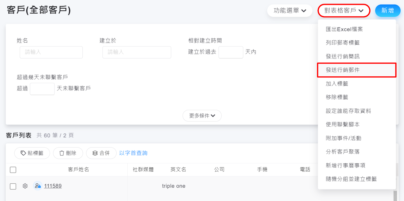This screenshot has width=404, height=201.
Task: Open the 功能選單 dropdown
Action: tap(290, 11)
